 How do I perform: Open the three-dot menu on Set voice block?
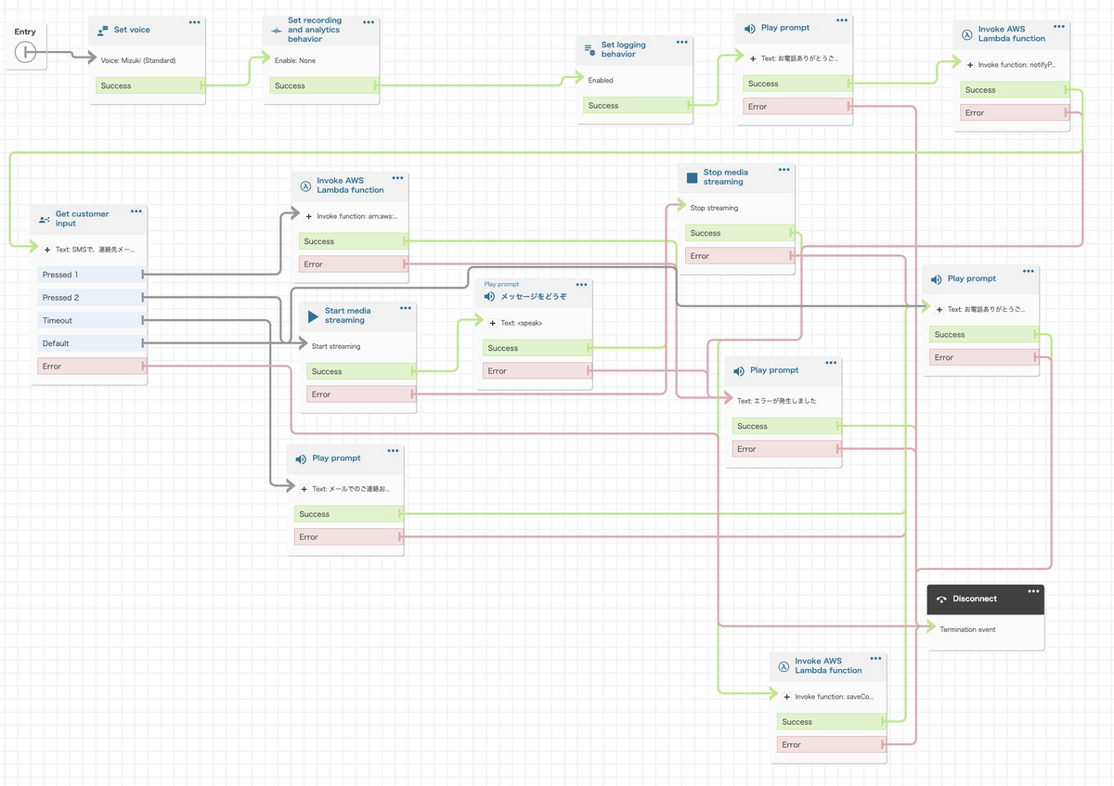click(194, 21)
